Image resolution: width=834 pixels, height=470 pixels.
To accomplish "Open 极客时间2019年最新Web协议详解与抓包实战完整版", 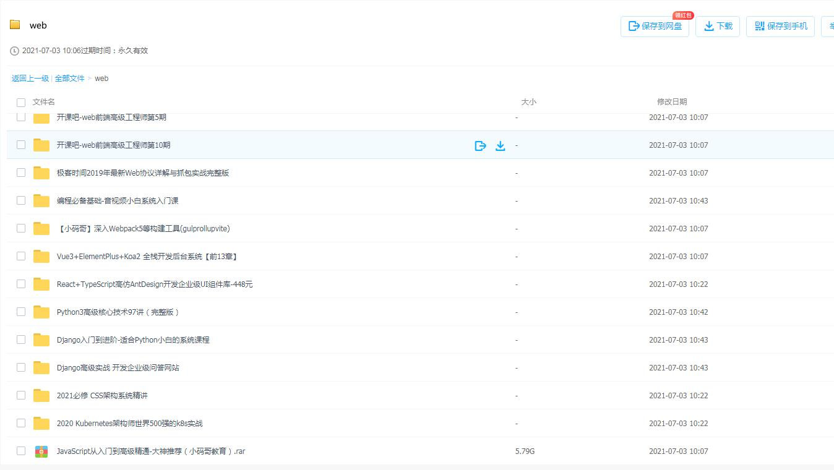I will [143, 173].
